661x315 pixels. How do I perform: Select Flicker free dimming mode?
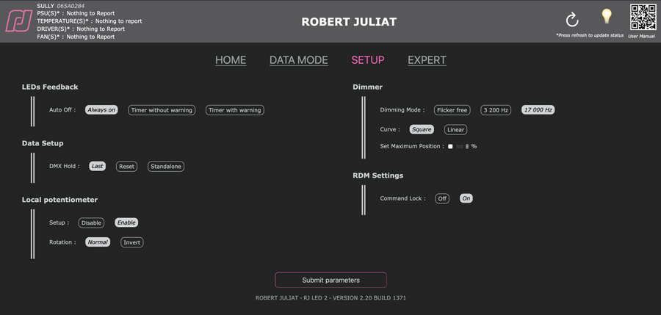click(x=452, y=110)
